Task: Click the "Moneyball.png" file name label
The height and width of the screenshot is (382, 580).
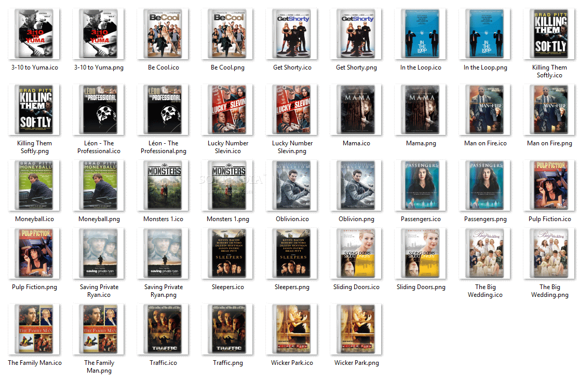Action: tap(99, 219)
